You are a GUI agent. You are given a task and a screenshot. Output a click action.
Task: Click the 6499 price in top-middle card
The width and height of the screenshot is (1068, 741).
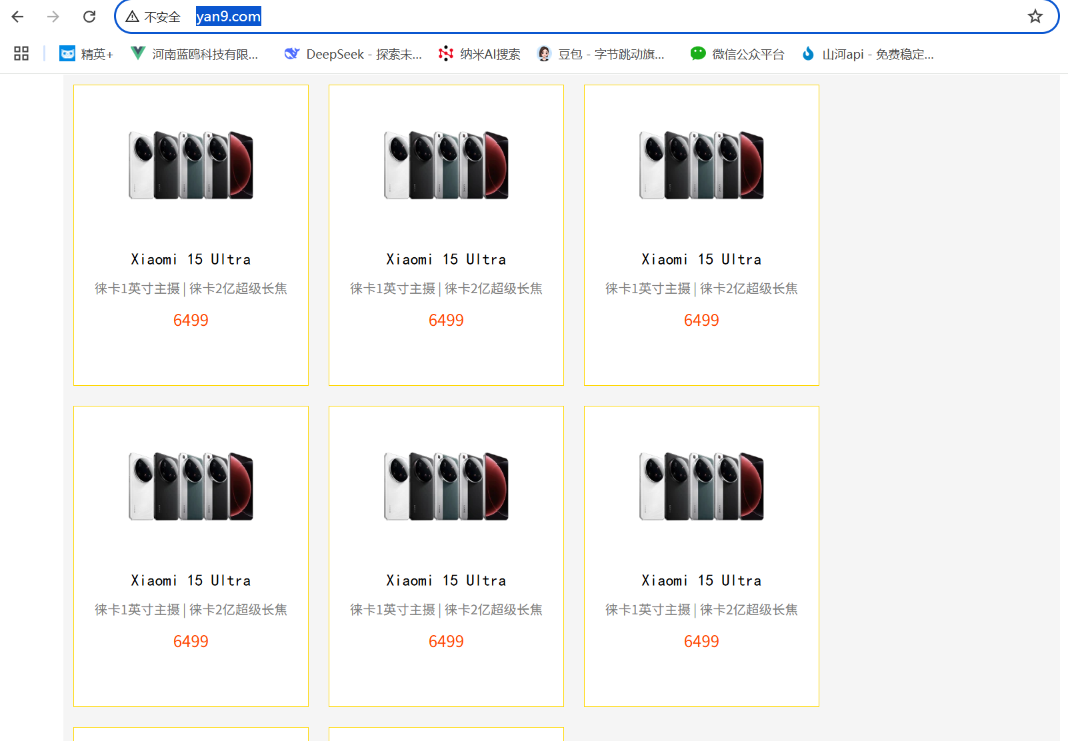point(446,321)
